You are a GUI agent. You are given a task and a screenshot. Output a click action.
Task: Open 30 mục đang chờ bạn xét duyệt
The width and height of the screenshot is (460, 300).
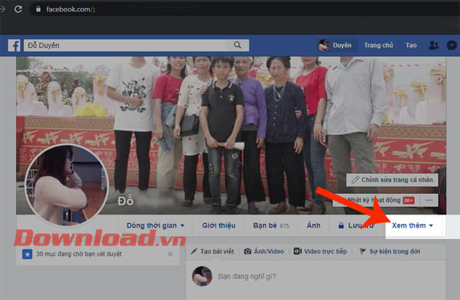coord(78,254)
